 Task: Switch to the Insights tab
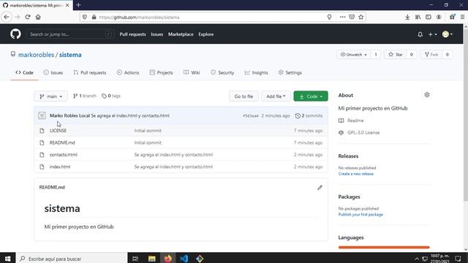tap(256, 72)
